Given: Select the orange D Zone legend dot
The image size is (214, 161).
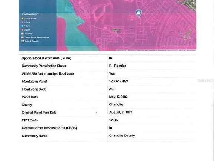Looking at the screenshot, I should tap(22, 30).
